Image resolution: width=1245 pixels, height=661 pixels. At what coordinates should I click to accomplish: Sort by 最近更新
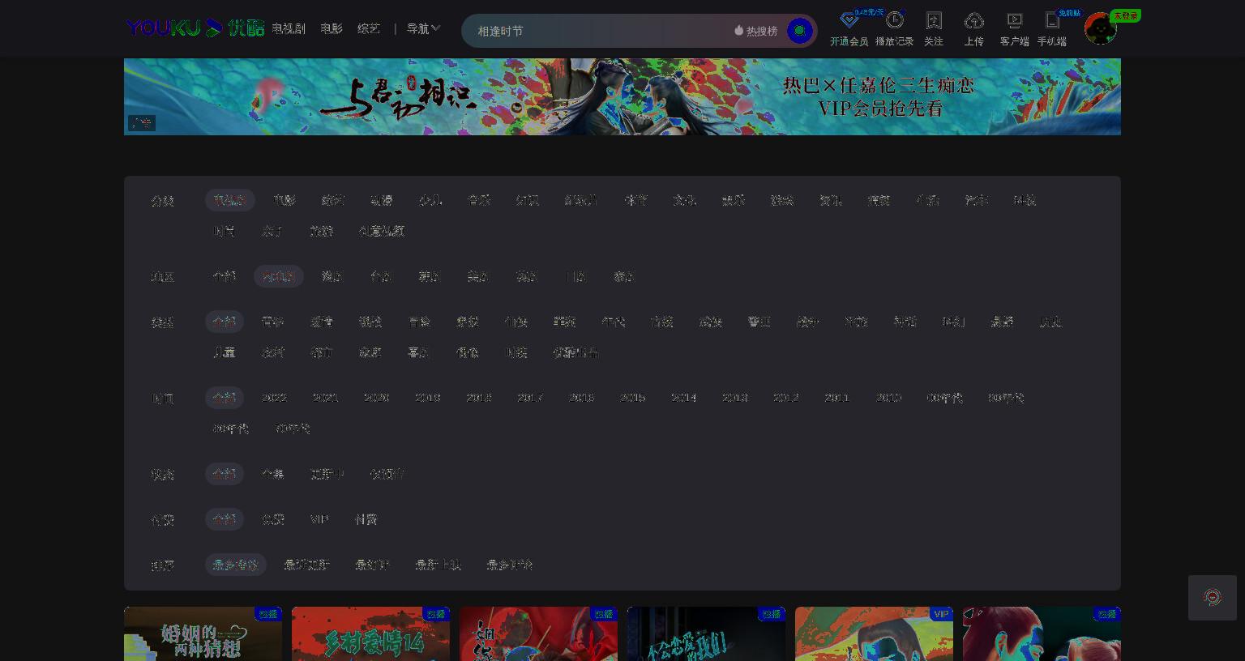tap(307, 565)
